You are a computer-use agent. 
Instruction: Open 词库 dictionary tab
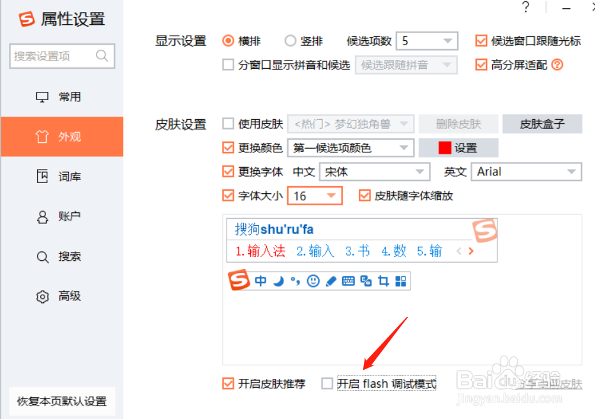tap(62, 176)
